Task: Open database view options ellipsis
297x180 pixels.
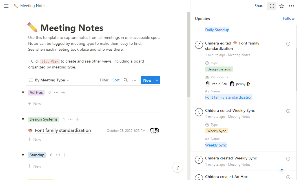Action: (134, 80)
